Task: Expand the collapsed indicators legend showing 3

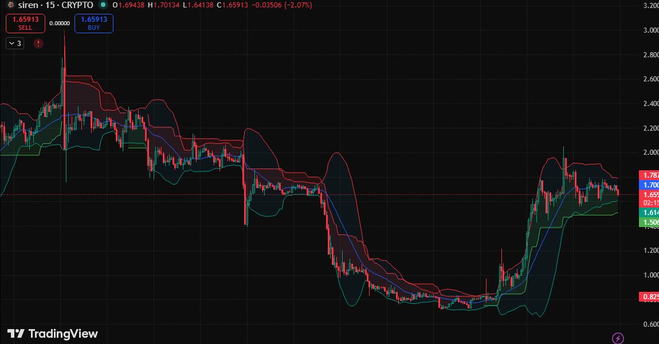Action: tap(15, 44)
